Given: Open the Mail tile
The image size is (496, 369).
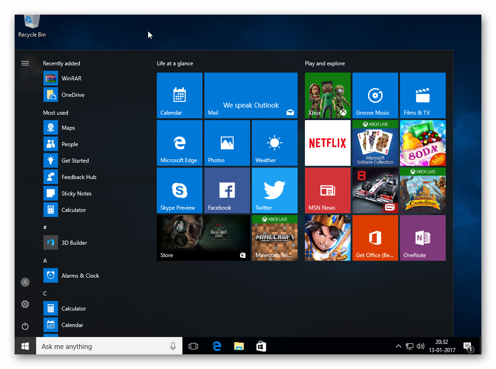Looking at the screenshot, I should tap(251, 95).
